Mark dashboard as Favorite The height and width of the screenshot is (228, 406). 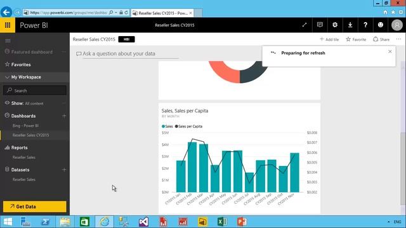pos(356,39)
